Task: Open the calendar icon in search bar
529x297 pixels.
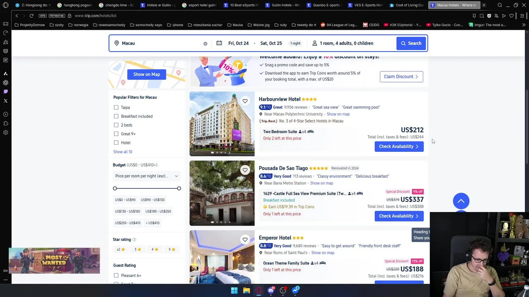Action: click(219, 43)
